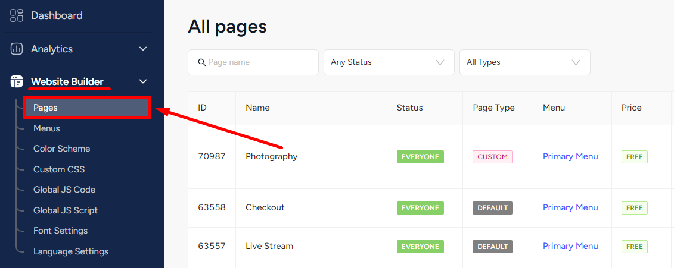674x268 pixels.
Task: Click FREE badge in Checkout row
Action: point(635,208)
